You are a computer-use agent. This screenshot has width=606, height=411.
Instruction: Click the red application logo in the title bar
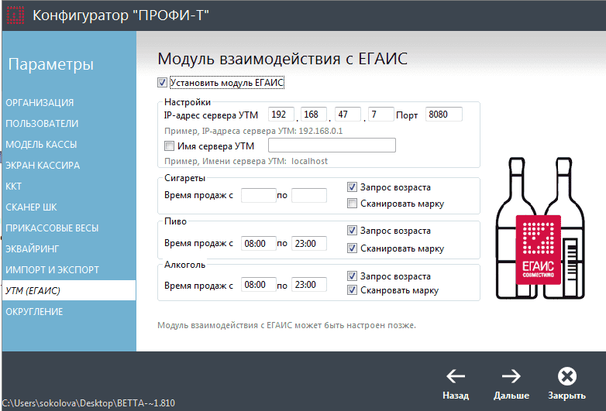15,15
